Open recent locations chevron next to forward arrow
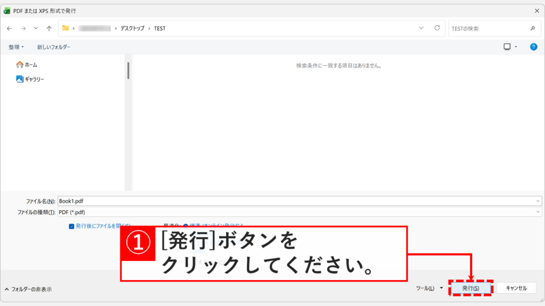Image resolution: width=545 pixels, height=306 pixels. (x=36, y=29)
